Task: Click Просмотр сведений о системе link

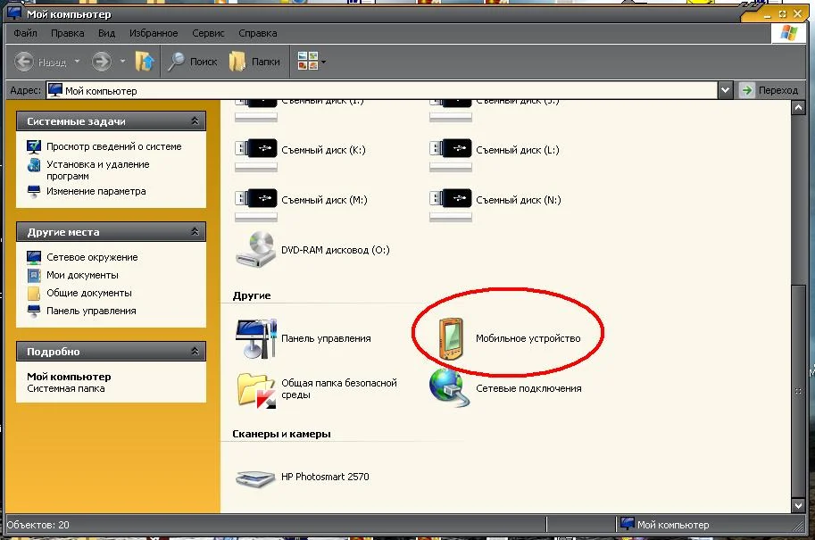Action: click(x=114, y=146)
